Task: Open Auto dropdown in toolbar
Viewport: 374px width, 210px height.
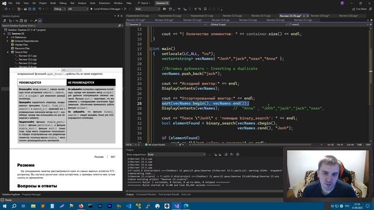Action: click(x=147, y=9)
